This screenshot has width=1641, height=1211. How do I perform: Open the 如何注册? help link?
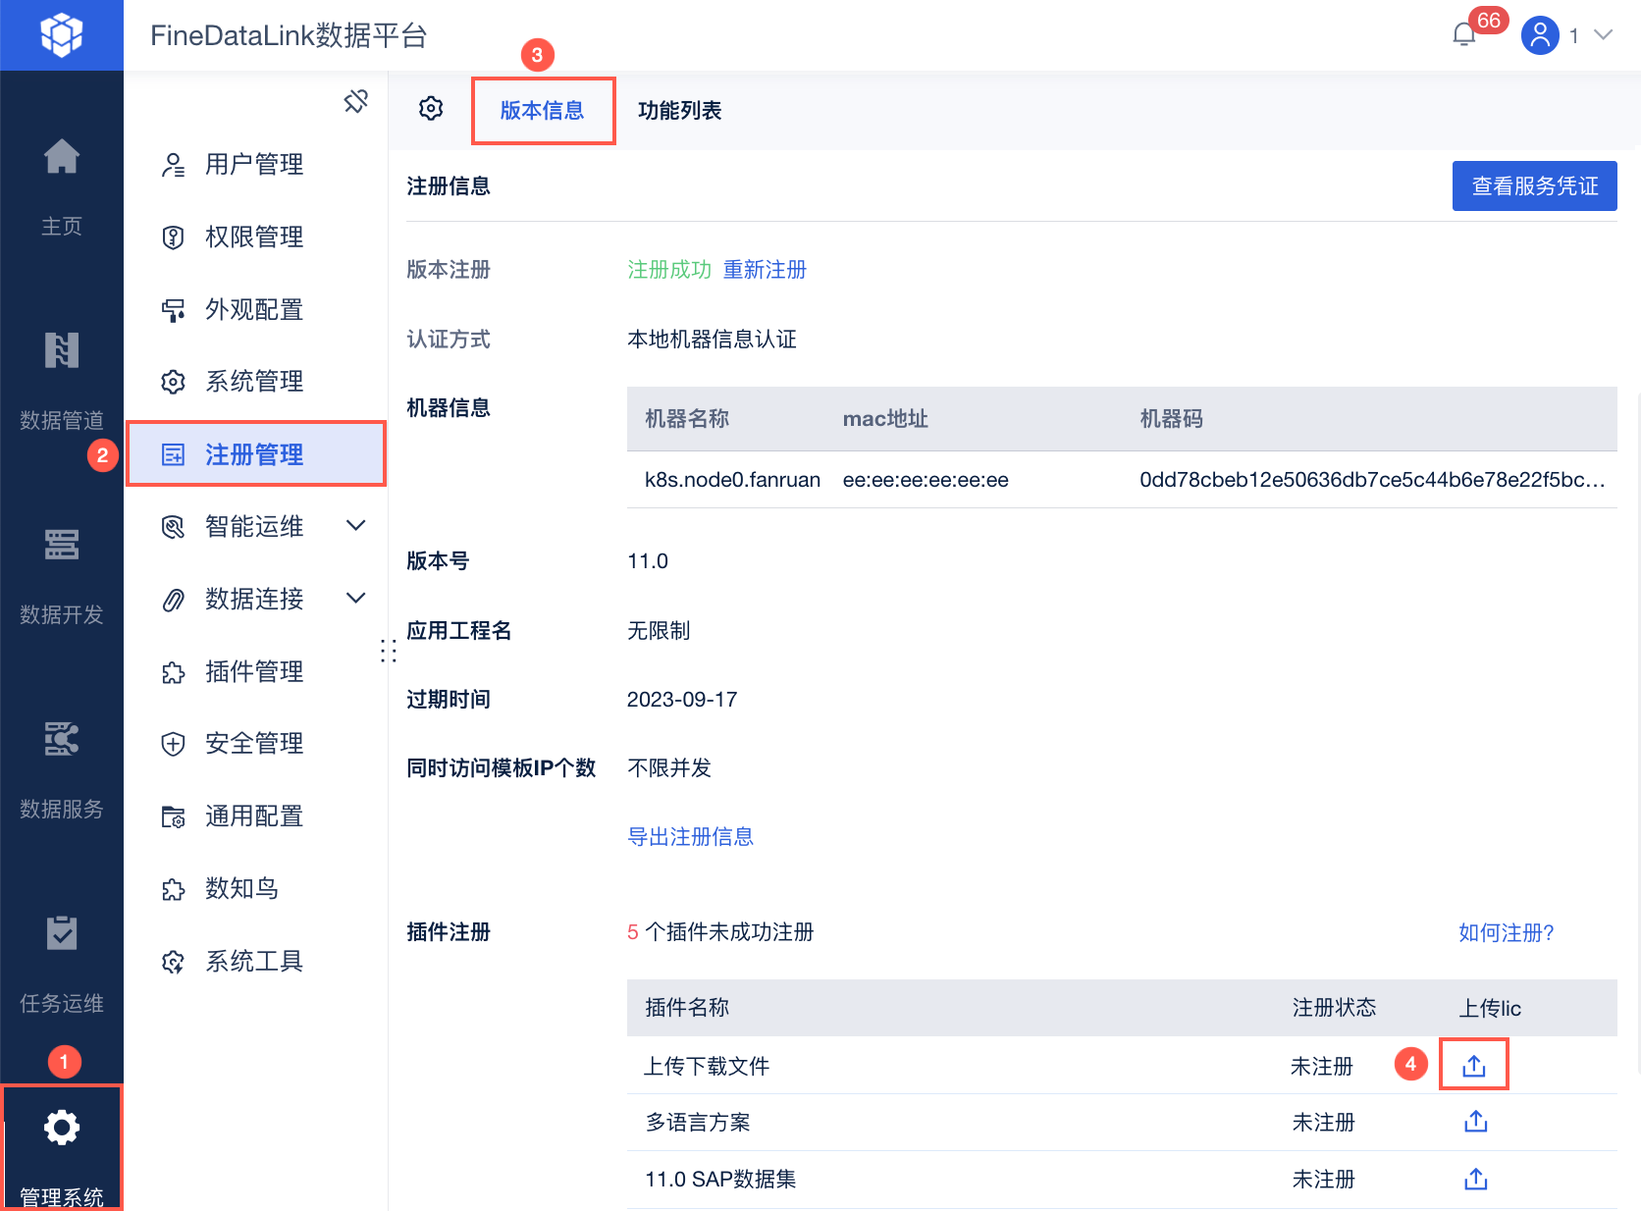[x=1506, y=932]
